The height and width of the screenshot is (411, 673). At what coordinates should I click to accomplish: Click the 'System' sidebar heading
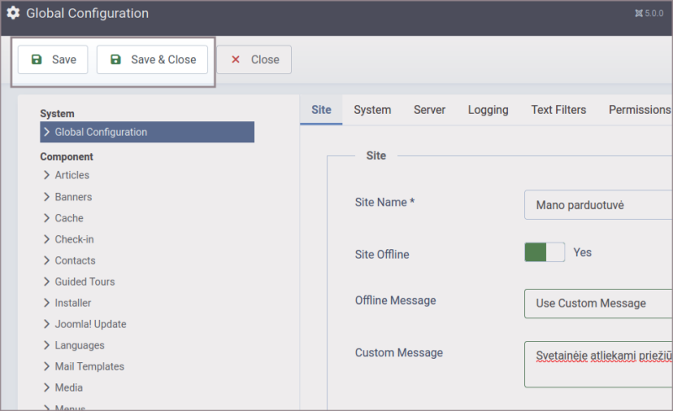tap(57, 114)
